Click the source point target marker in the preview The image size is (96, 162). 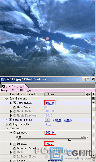[x=47, y=38]
